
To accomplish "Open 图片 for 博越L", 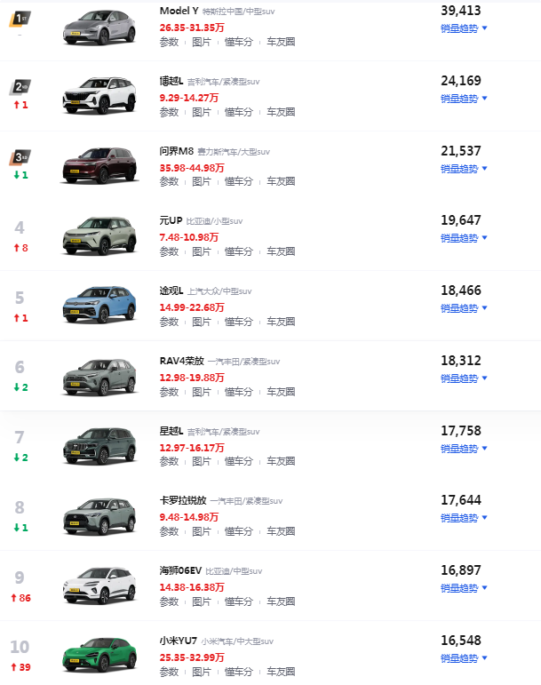I will coord(202,112).
